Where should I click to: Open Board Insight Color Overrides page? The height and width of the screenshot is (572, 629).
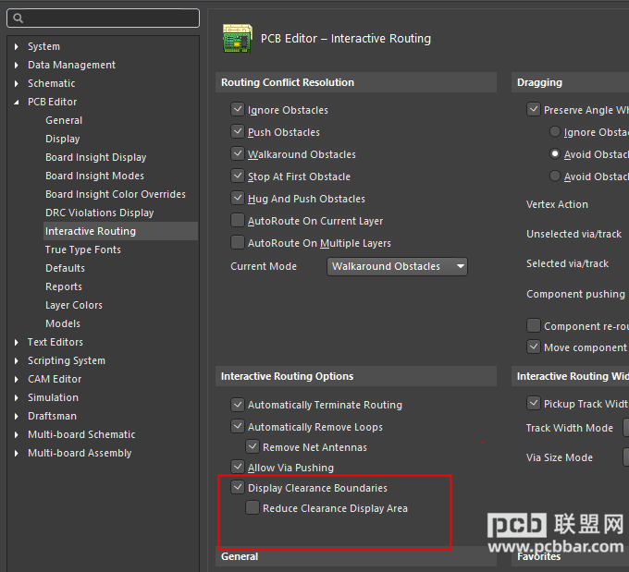(x=116, y=194)
